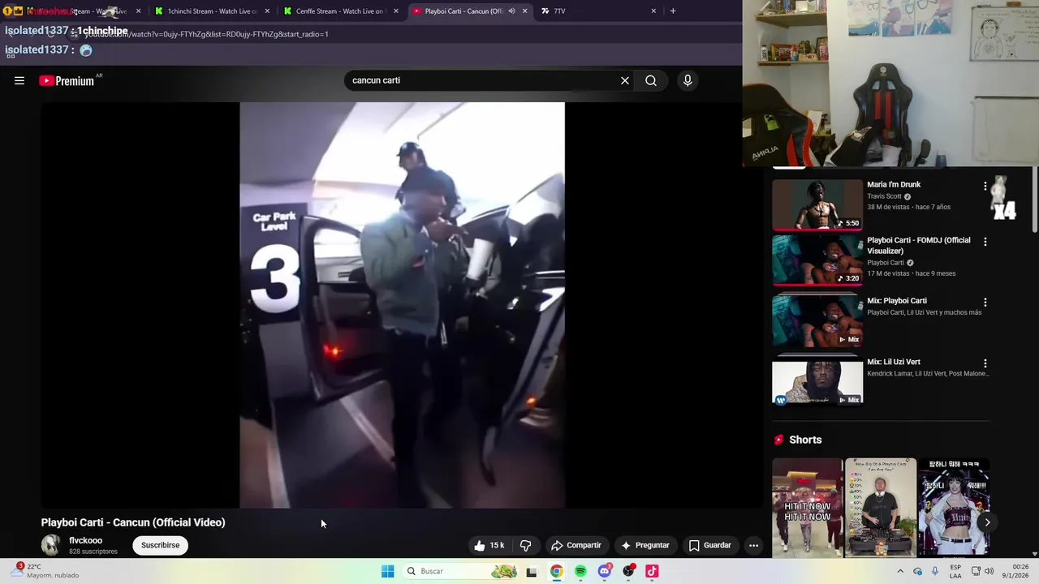Open the HIT IT NOW short
Image resolution: width=1039 pixels, height=584 pixels.
pos(808,508)
